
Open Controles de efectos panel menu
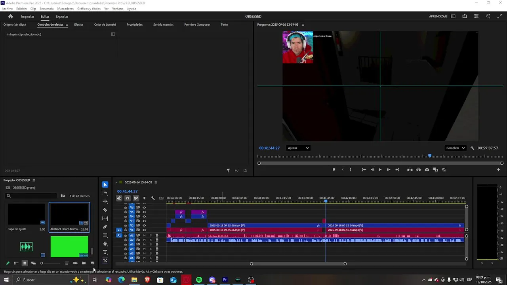(67, 25)
